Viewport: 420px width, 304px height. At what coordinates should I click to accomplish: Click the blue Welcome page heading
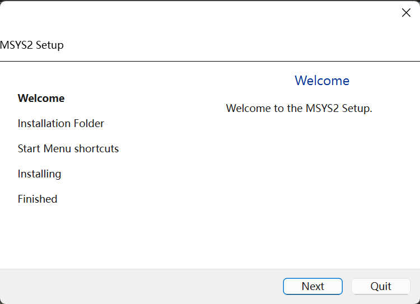[x=321, y=81]
